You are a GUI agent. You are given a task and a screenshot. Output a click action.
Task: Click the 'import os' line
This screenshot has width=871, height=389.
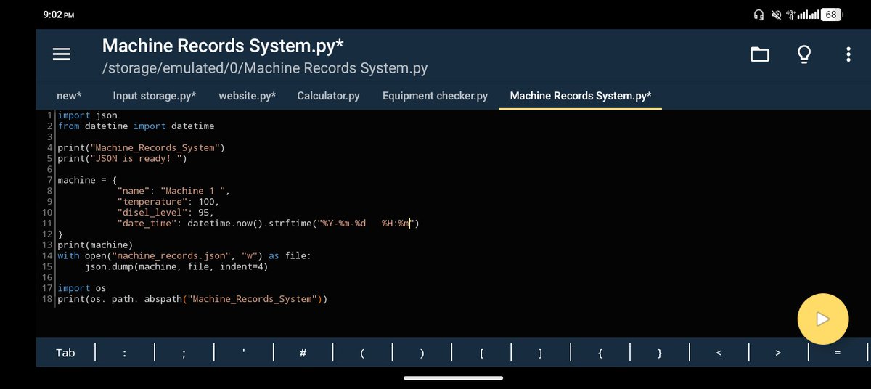pyautogui.click(x=82, y=288)
